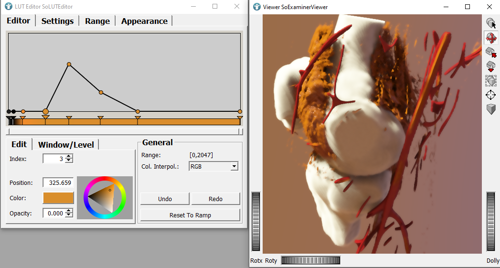This screenshot has width=500, height=268.
Task: Select the peak control point on curve
Action: coord(69,64)
